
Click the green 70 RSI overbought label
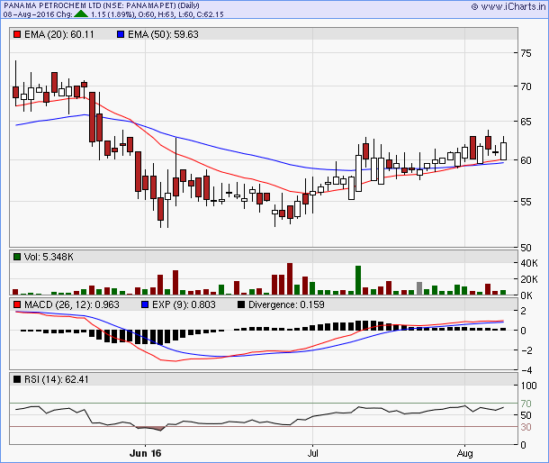[x=526, y=404]
